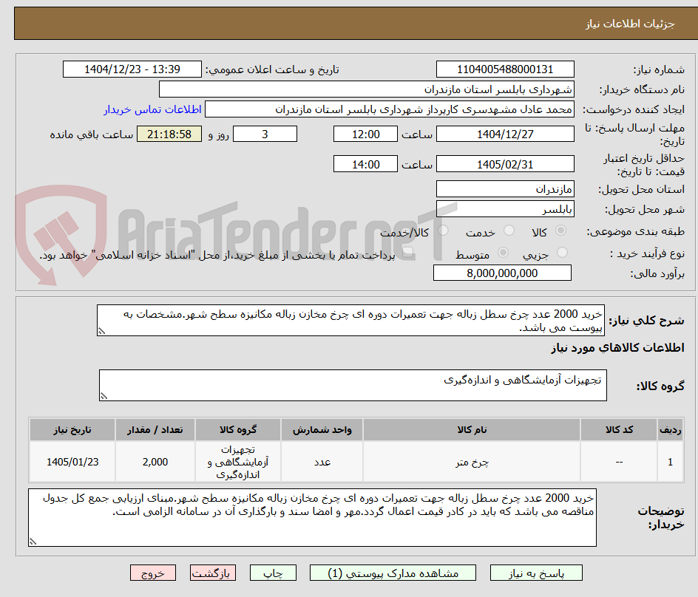Click the شماره نیاز field 1104005488000131
698x597 pixels.
tap(505, 69)
